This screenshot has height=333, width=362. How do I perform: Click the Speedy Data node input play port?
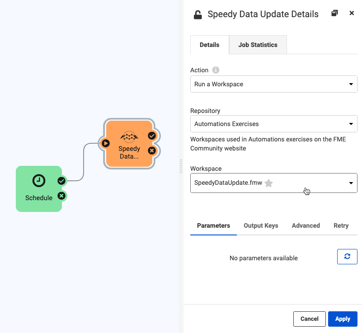(105, 143)
